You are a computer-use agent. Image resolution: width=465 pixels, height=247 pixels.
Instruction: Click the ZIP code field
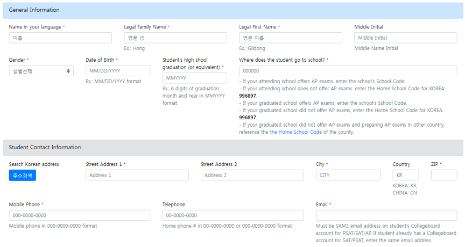click(444, 175)
